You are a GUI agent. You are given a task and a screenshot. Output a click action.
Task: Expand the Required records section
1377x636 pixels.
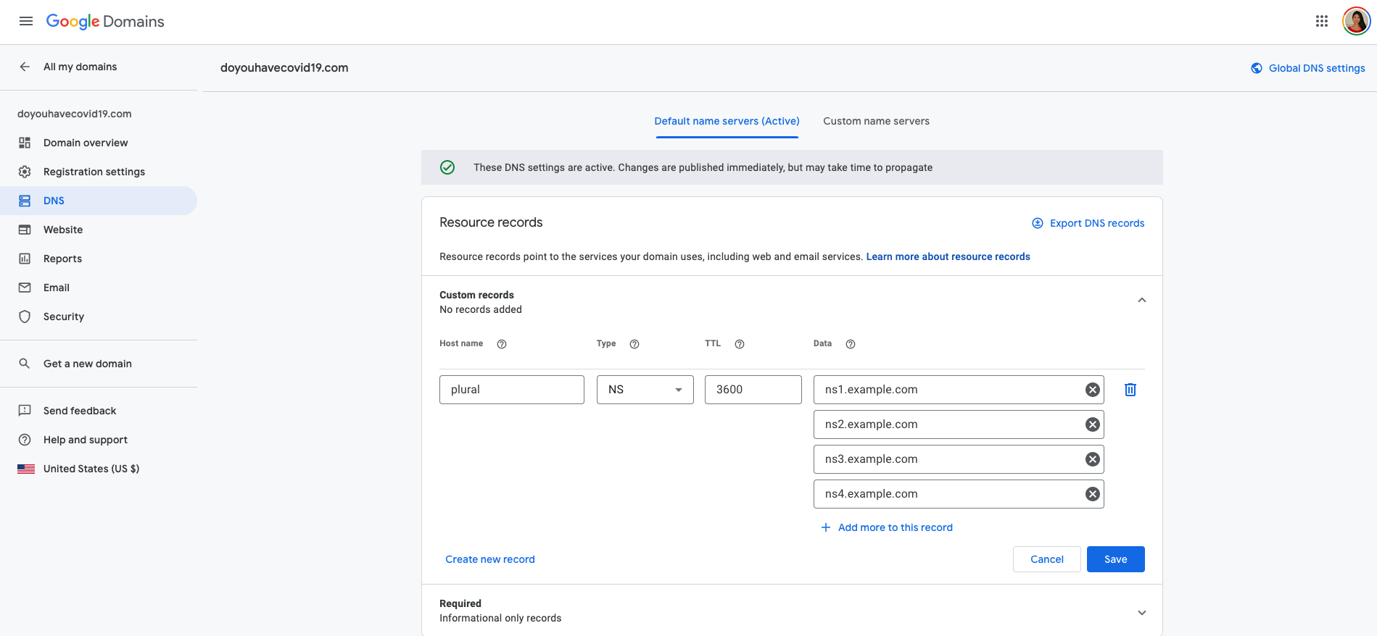pos(1141,613)
